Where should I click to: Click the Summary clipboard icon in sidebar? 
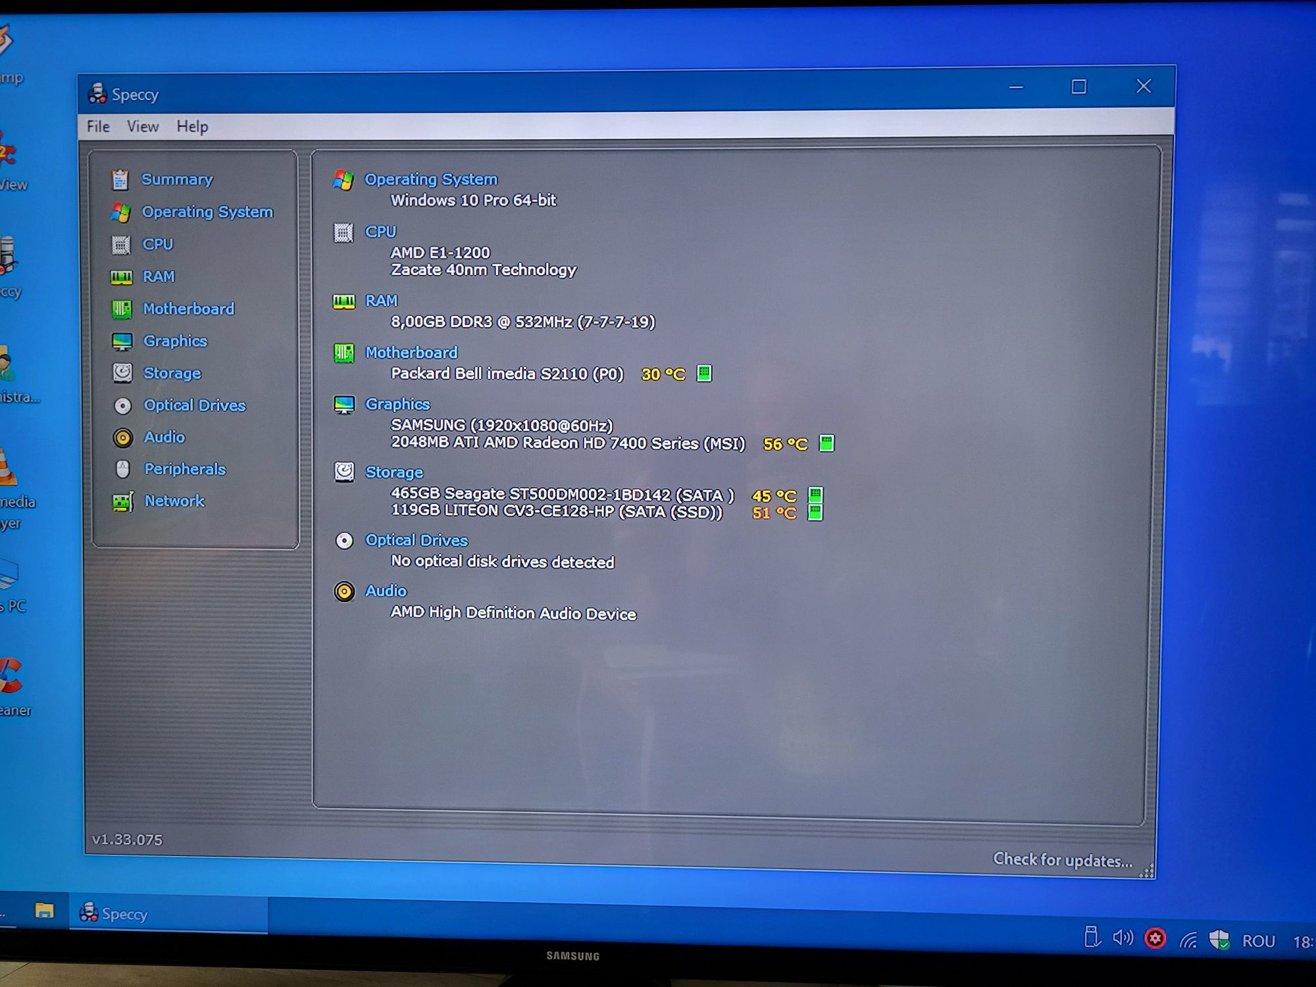pos(120,179)
